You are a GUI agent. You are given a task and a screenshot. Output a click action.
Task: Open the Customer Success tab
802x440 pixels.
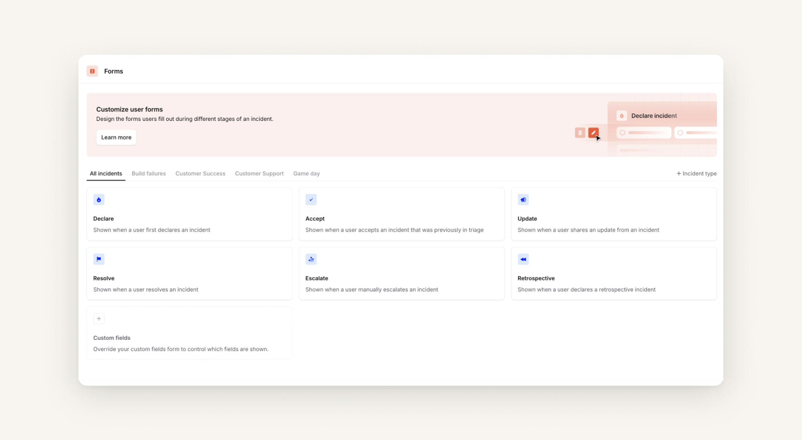200,173
